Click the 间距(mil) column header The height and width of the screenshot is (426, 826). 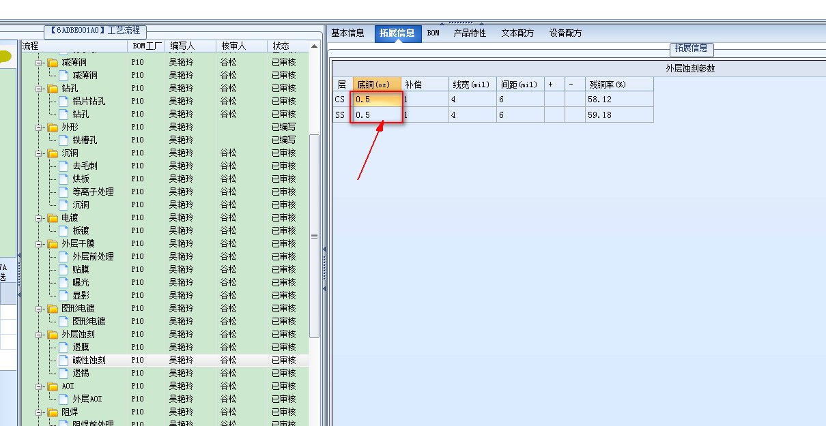pos(520,85)
